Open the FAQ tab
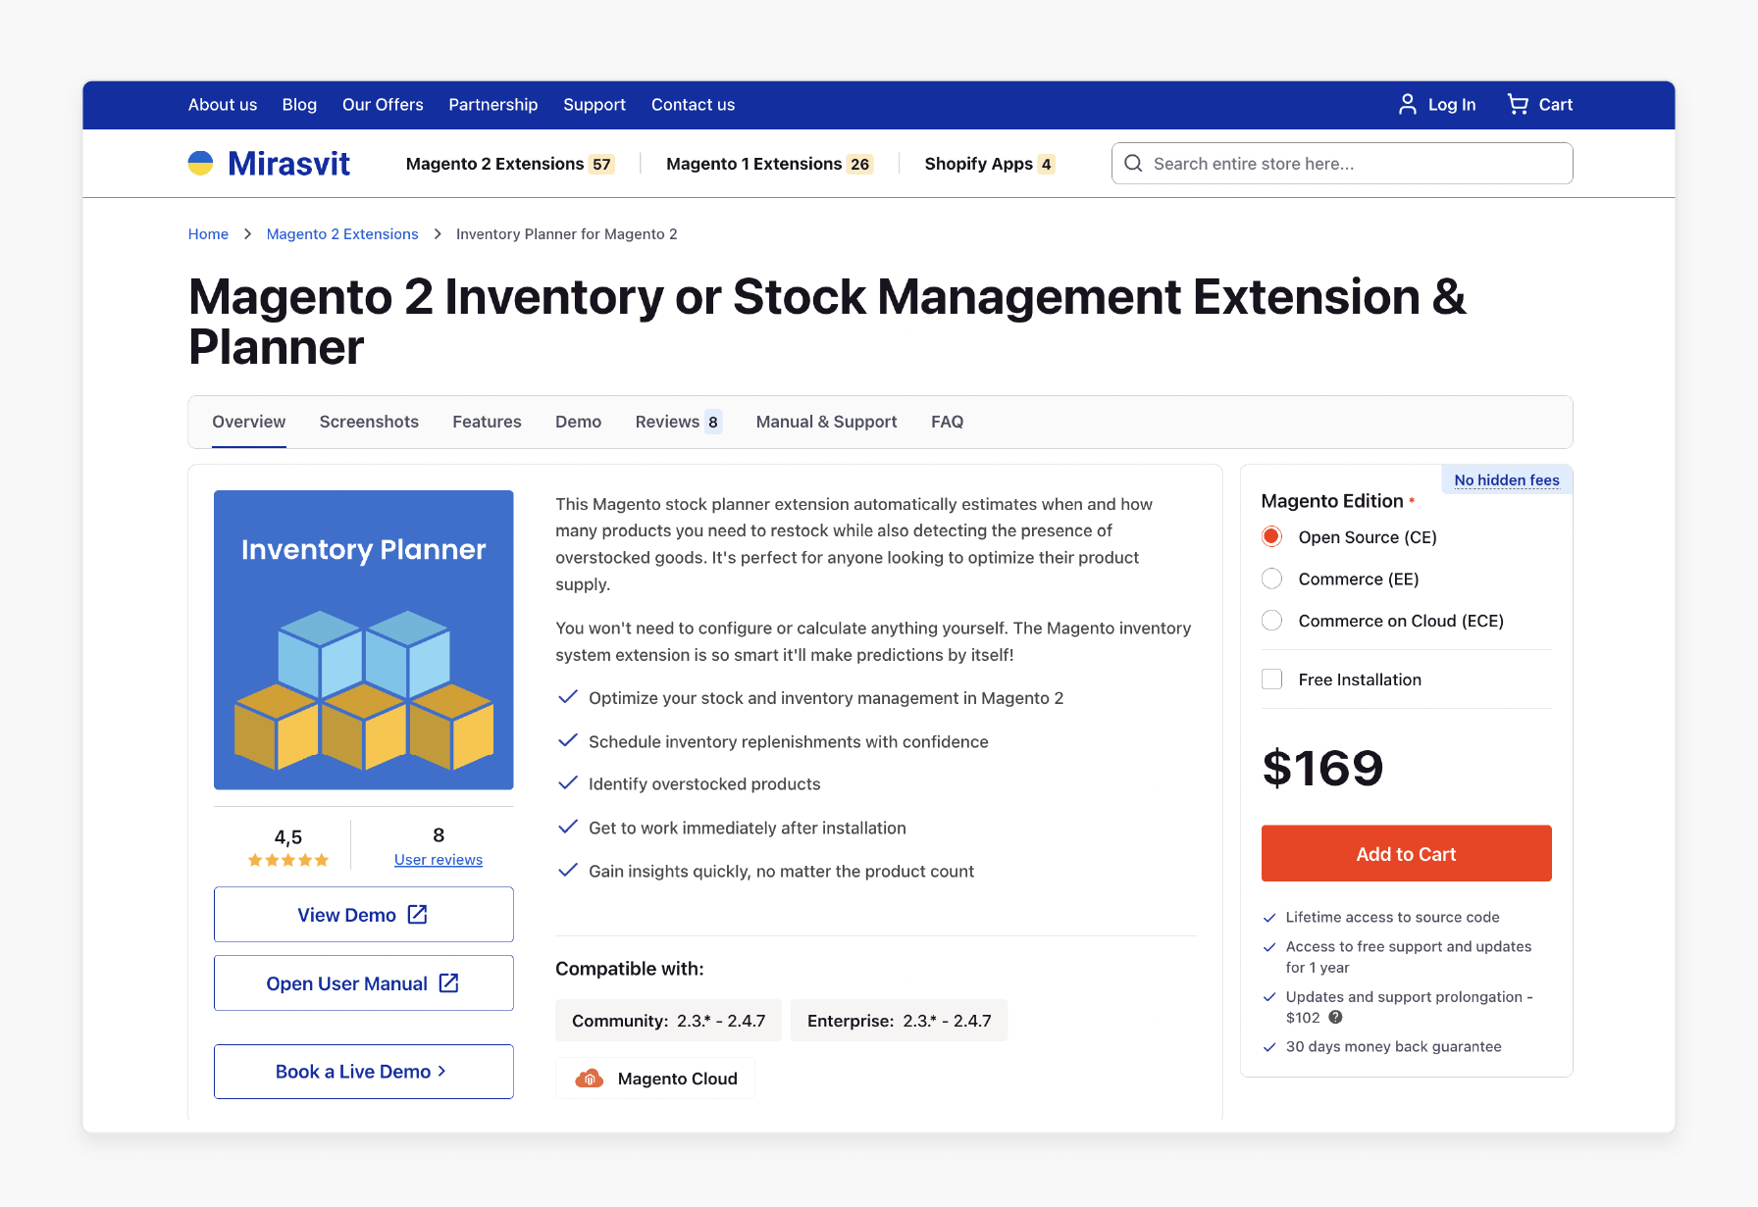1758x1207 pixels. (947, 422)
